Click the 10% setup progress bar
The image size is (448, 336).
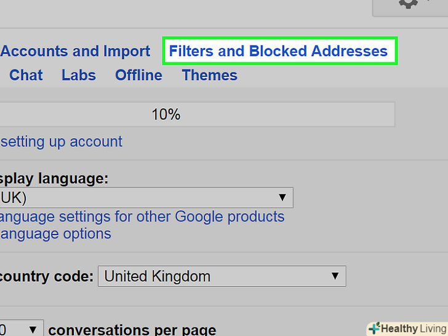197,114
